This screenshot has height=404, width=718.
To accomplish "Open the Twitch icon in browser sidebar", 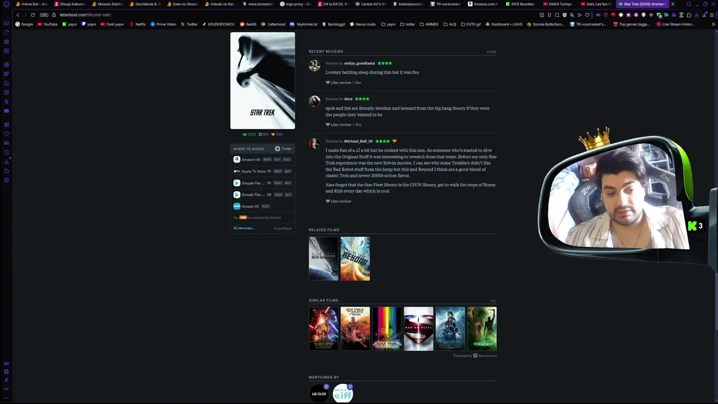I will (x=6, y=74).
